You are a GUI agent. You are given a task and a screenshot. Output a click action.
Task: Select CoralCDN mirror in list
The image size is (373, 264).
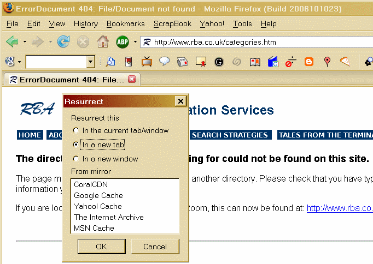[x=125, y=184]
